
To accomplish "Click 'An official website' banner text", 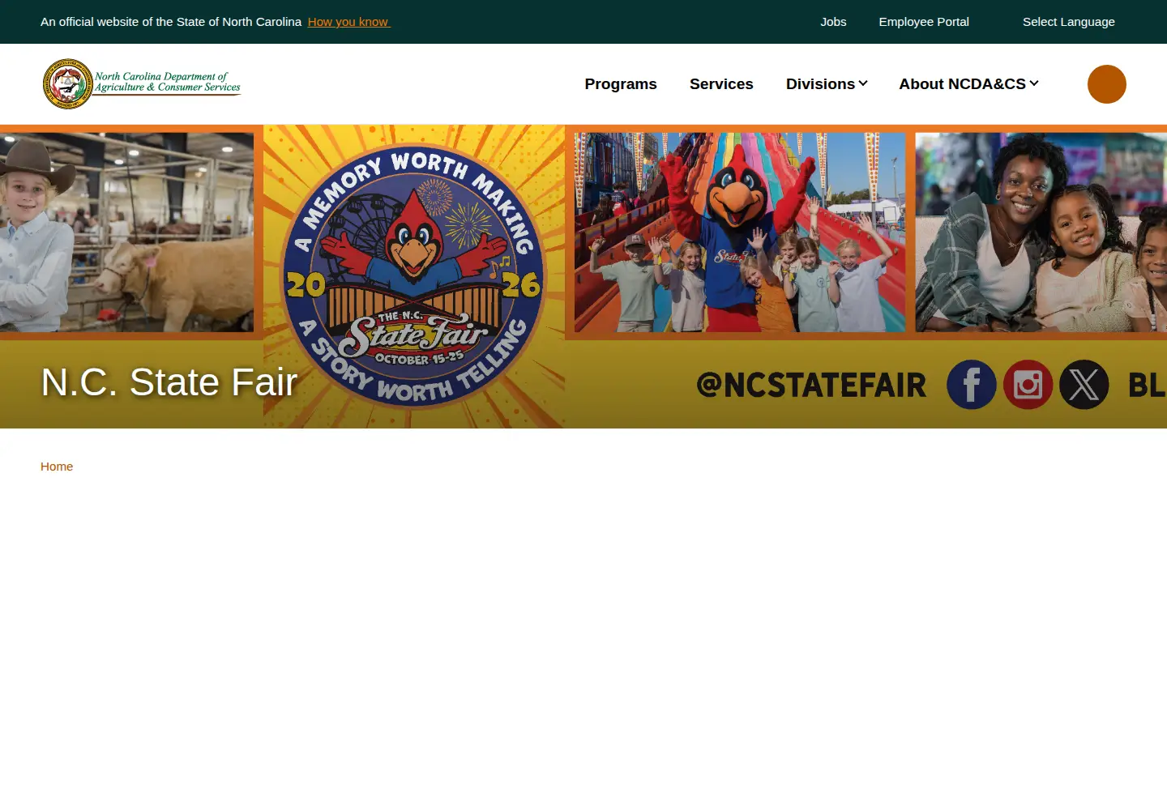I will pyautogui.click(x=171, y=22).
